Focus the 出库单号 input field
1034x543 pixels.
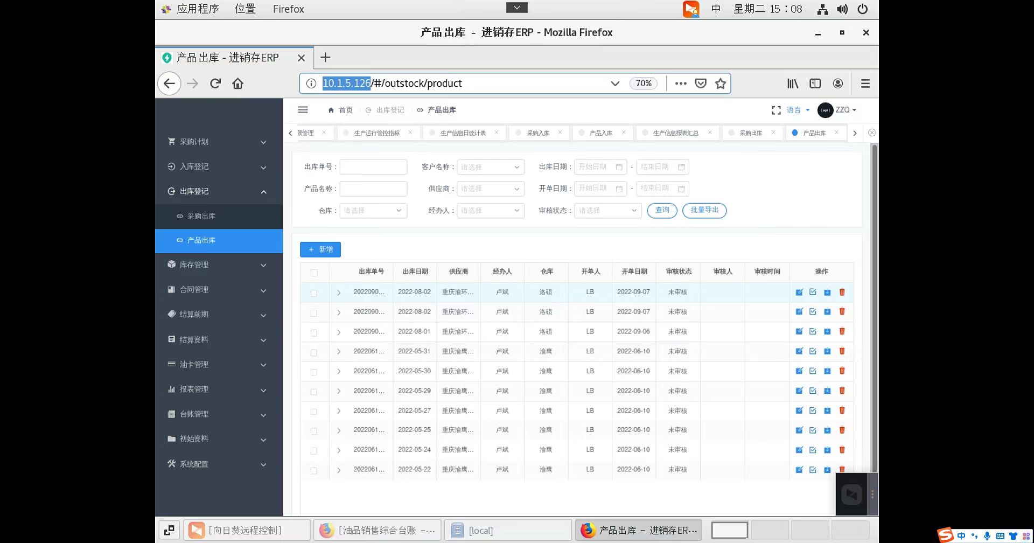tap(373, 167)
